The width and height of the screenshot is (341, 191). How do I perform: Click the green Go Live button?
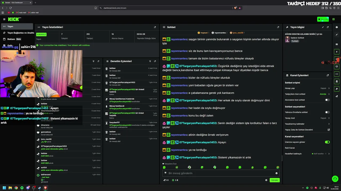[323, 19]
